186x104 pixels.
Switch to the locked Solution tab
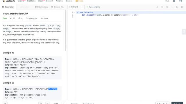pyautogui.click(x=25, y=7)
